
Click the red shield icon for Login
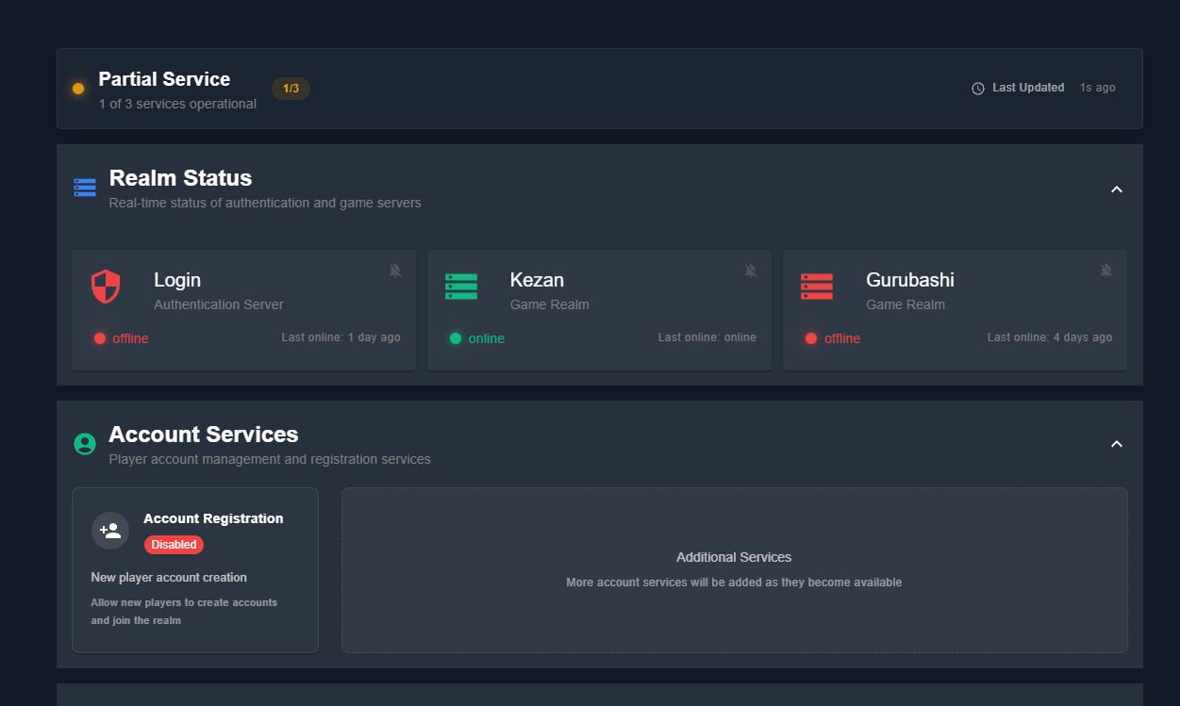pyautogui.click(x=106, y=287)
